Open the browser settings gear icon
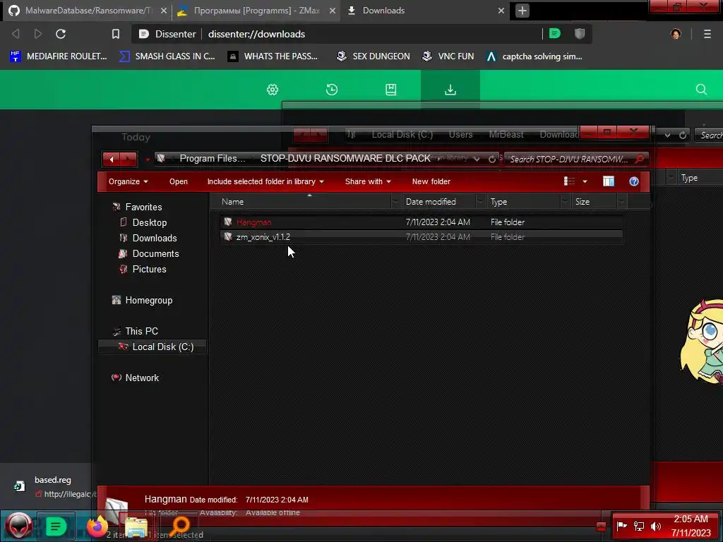723x542 pixels. [x=273, y=90]
